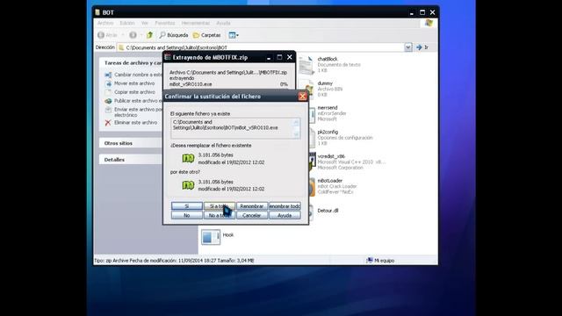The width and height of the screenshot is (562, 316).
Task: Open the Edición menu
Action: [127, 23]
